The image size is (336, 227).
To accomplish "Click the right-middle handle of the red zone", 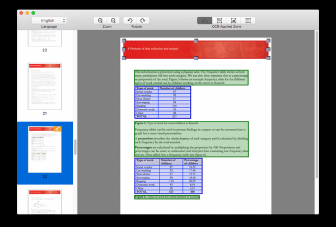I will click(268, 50).
